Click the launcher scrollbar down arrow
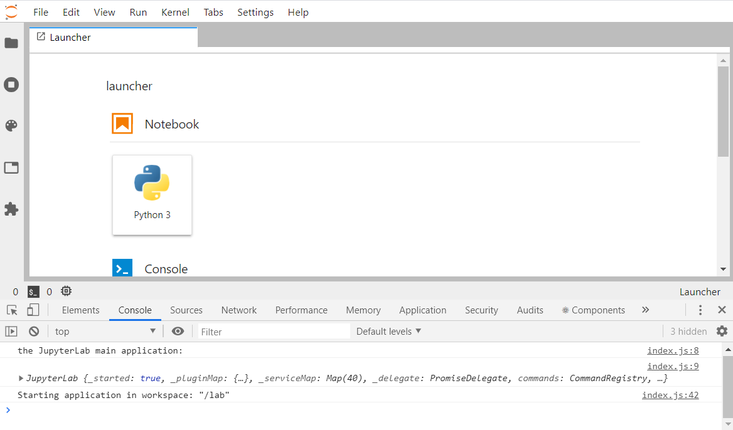Viewport: 733px width, 430px height. point(723,269)
